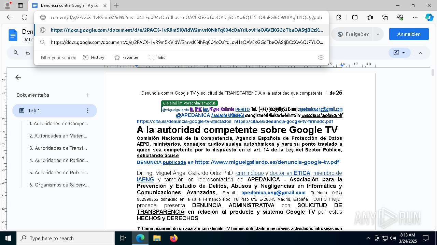Click the PERITO link in header

click(242, 109)
